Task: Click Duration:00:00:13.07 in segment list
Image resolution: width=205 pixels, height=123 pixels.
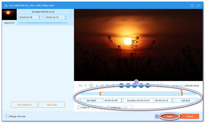Action: click(43, 12)
